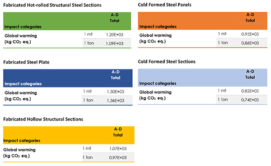Click the 0.82E+03 cold formed sections value

tap(250, 91)
